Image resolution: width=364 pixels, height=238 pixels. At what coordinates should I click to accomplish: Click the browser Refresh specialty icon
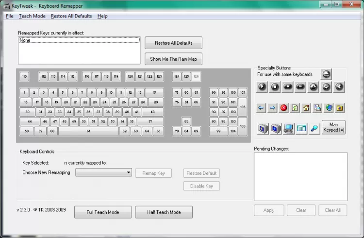click(295, 108)
